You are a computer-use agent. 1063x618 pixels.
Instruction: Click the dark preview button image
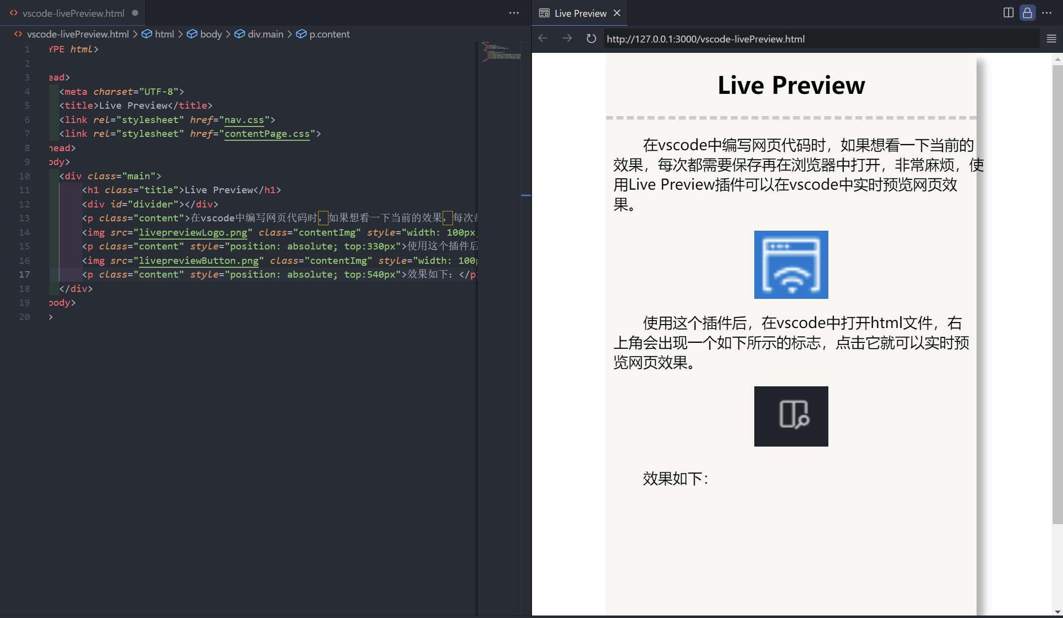[x=791, y=416]
